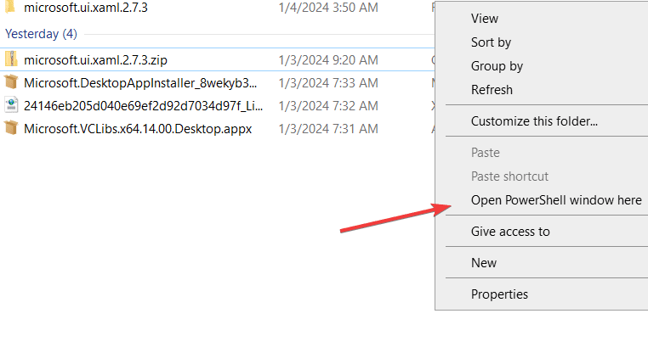This screenshot has height=364, width=648.
Task: Click the XML file icon of 24146eb205d040e69...
Action: click(11, 105)
